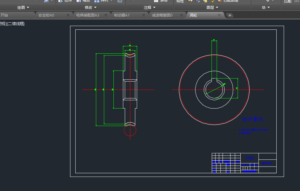
Task: Switch to the 制动器A1 tab
Action: tap(122, 15)
